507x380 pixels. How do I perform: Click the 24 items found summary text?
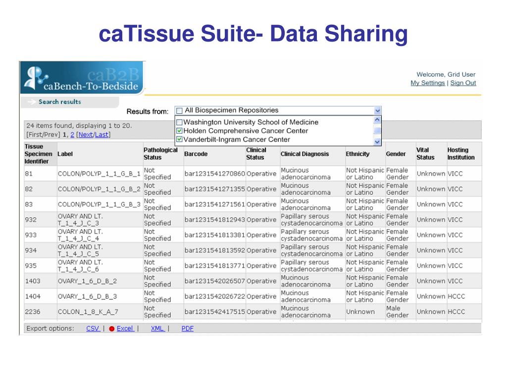79,126
